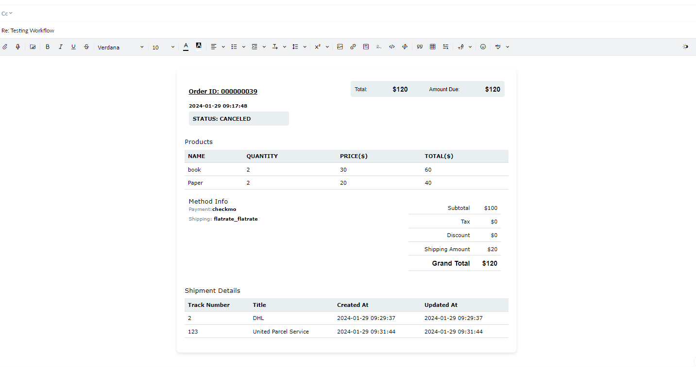Screen dimensions: 696x367
Task: Insert an HTML code snippet
Action: [x=392, y=47]
